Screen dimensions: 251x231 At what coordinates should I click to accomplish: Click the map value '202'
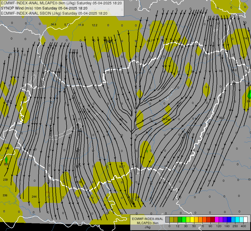6,164
